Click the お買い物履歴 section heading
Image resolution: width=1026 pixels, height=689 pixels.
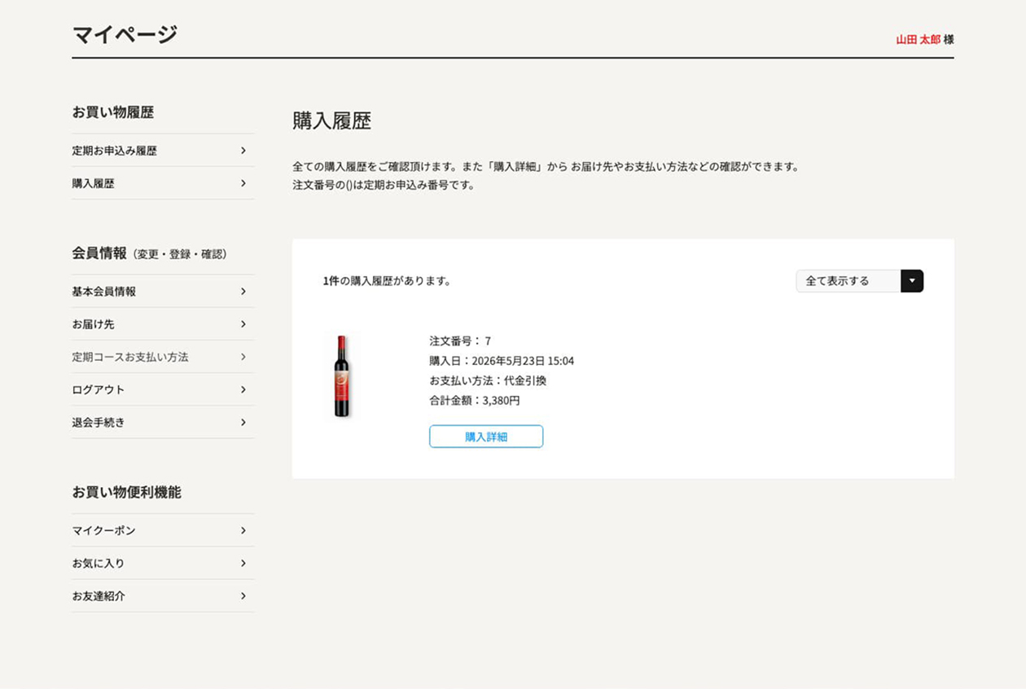click(113, 112)
